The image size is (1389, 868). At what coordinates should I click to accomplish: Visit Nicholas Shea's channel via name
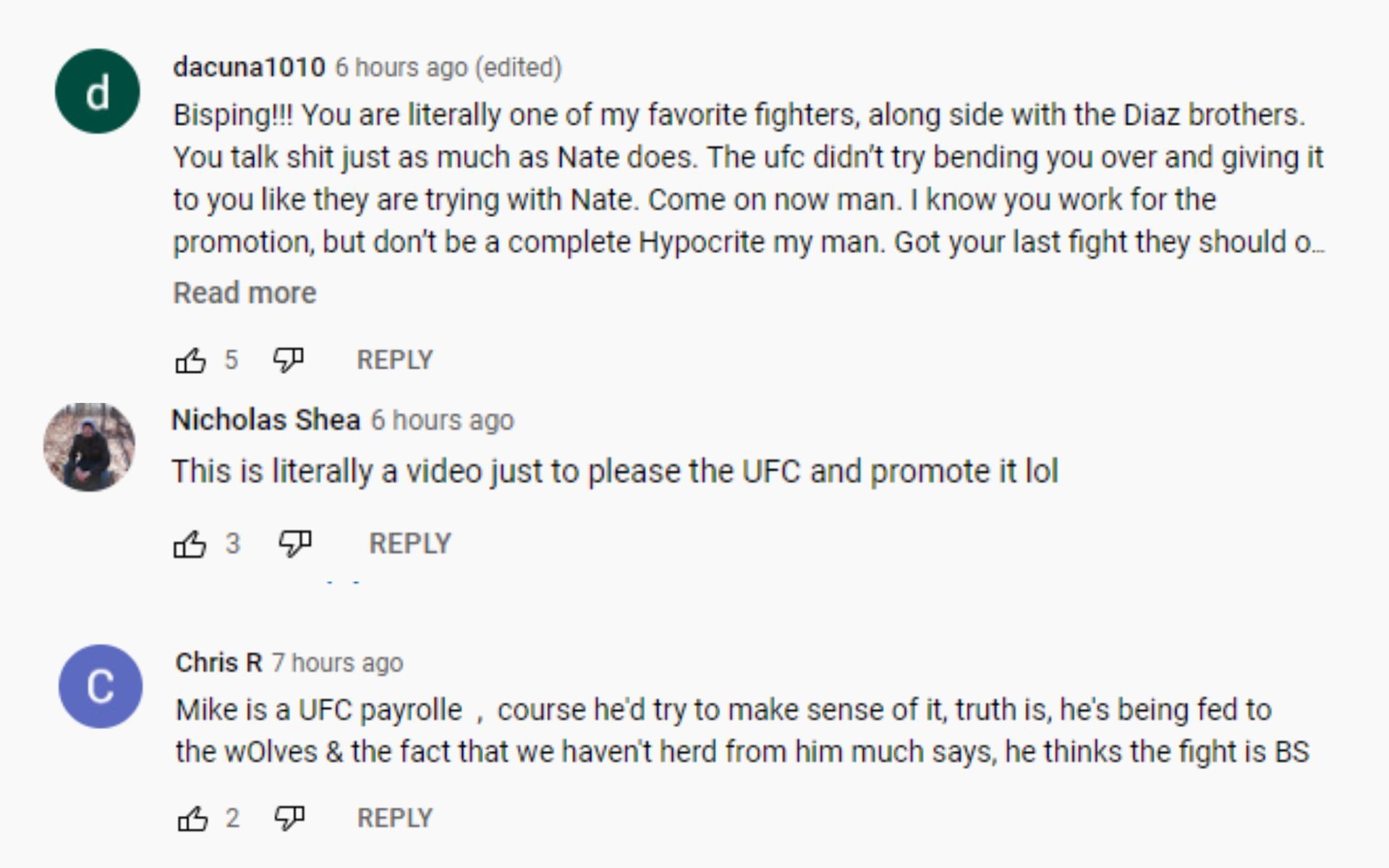(x=266, y=420)
